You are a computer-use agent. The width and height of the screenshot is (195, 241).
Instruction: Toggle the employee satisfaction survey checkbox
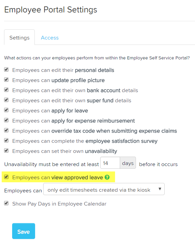pos(6,141)
